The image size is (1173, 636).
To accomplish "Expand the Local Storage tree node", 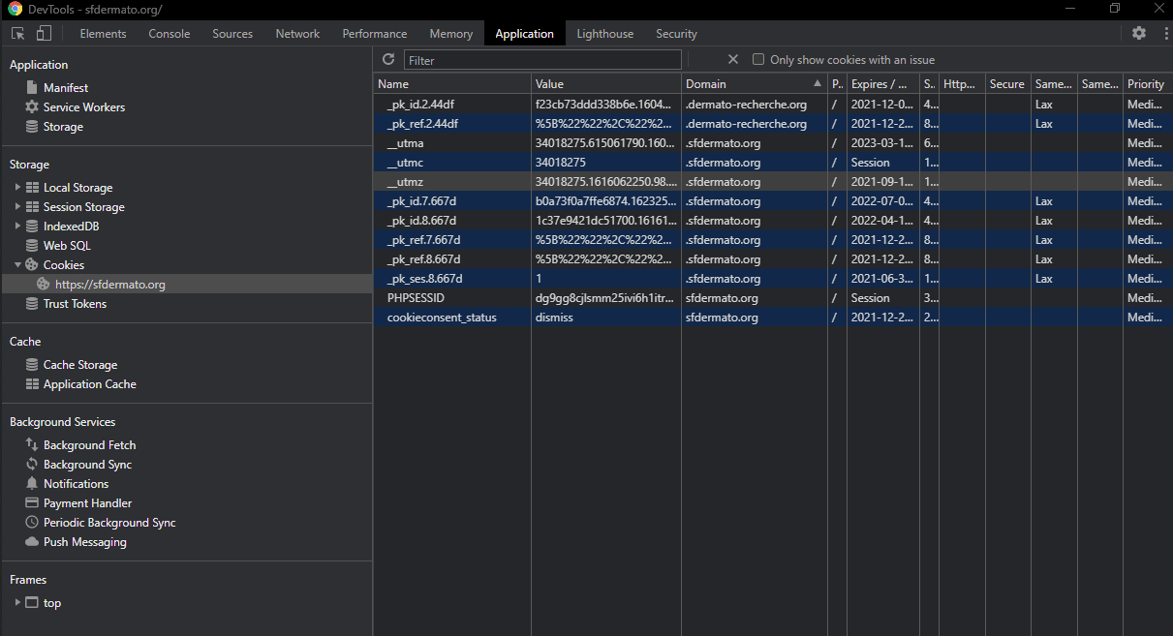I will (17, 187).
